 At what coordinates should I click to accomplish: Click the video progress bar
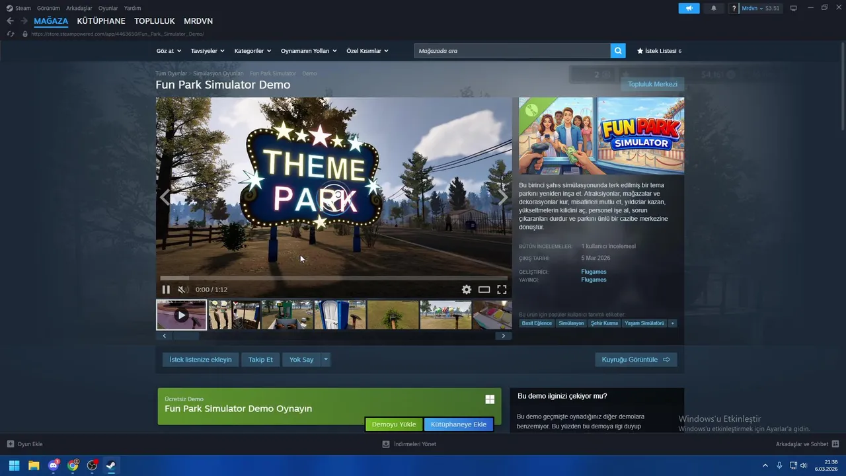click(x=334, y=278)
